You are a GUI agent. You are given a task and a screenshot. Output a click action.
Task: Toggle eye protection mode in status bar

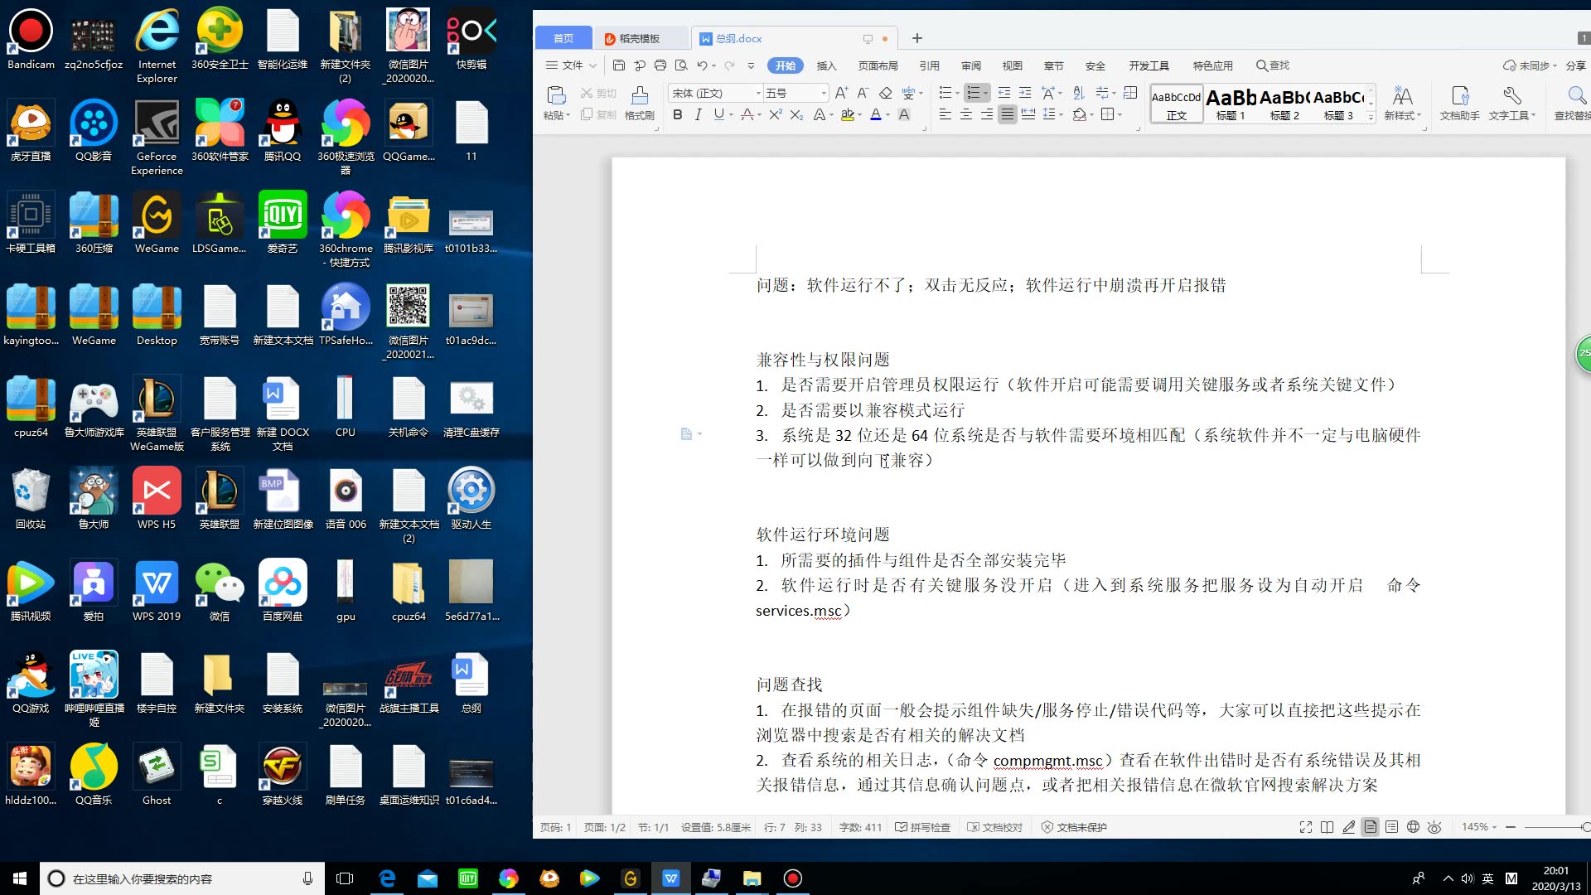[x=1434, y=827]
